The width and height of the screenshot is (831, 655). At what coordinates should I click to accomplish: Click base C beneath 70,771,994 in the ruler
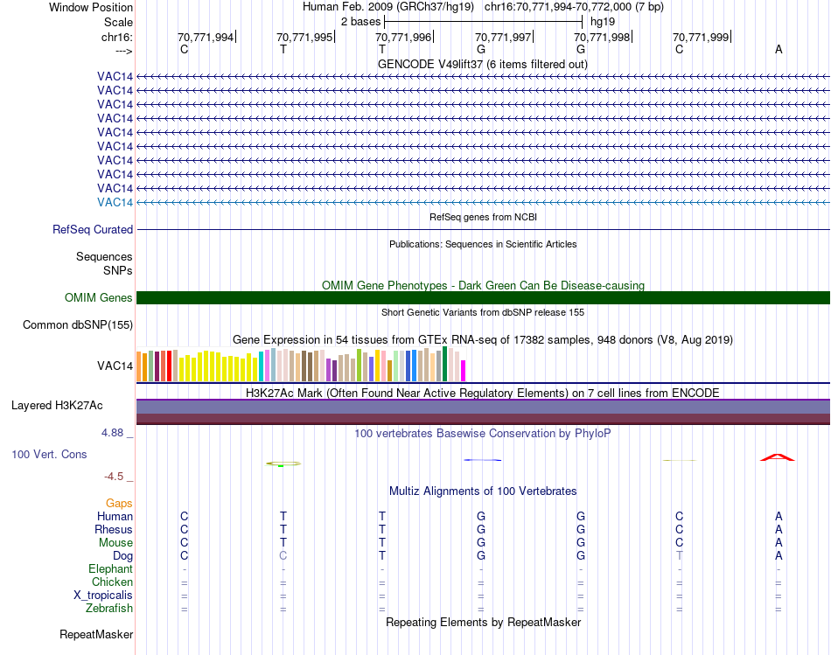[x=184, y=49]
